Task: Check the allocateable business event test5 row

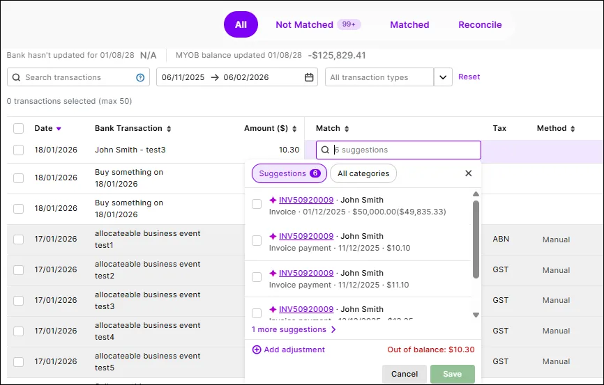Action: (x=19, y=361)
